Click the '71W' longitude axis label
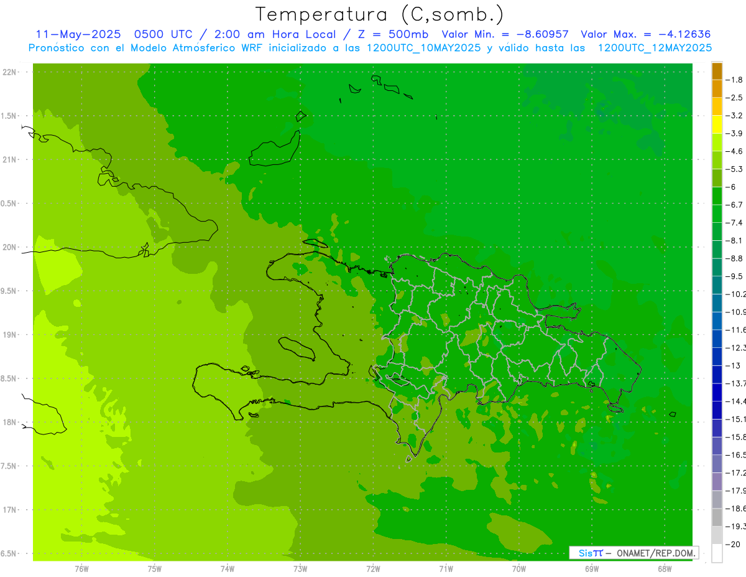746x577 pixels. click(446, 569)
